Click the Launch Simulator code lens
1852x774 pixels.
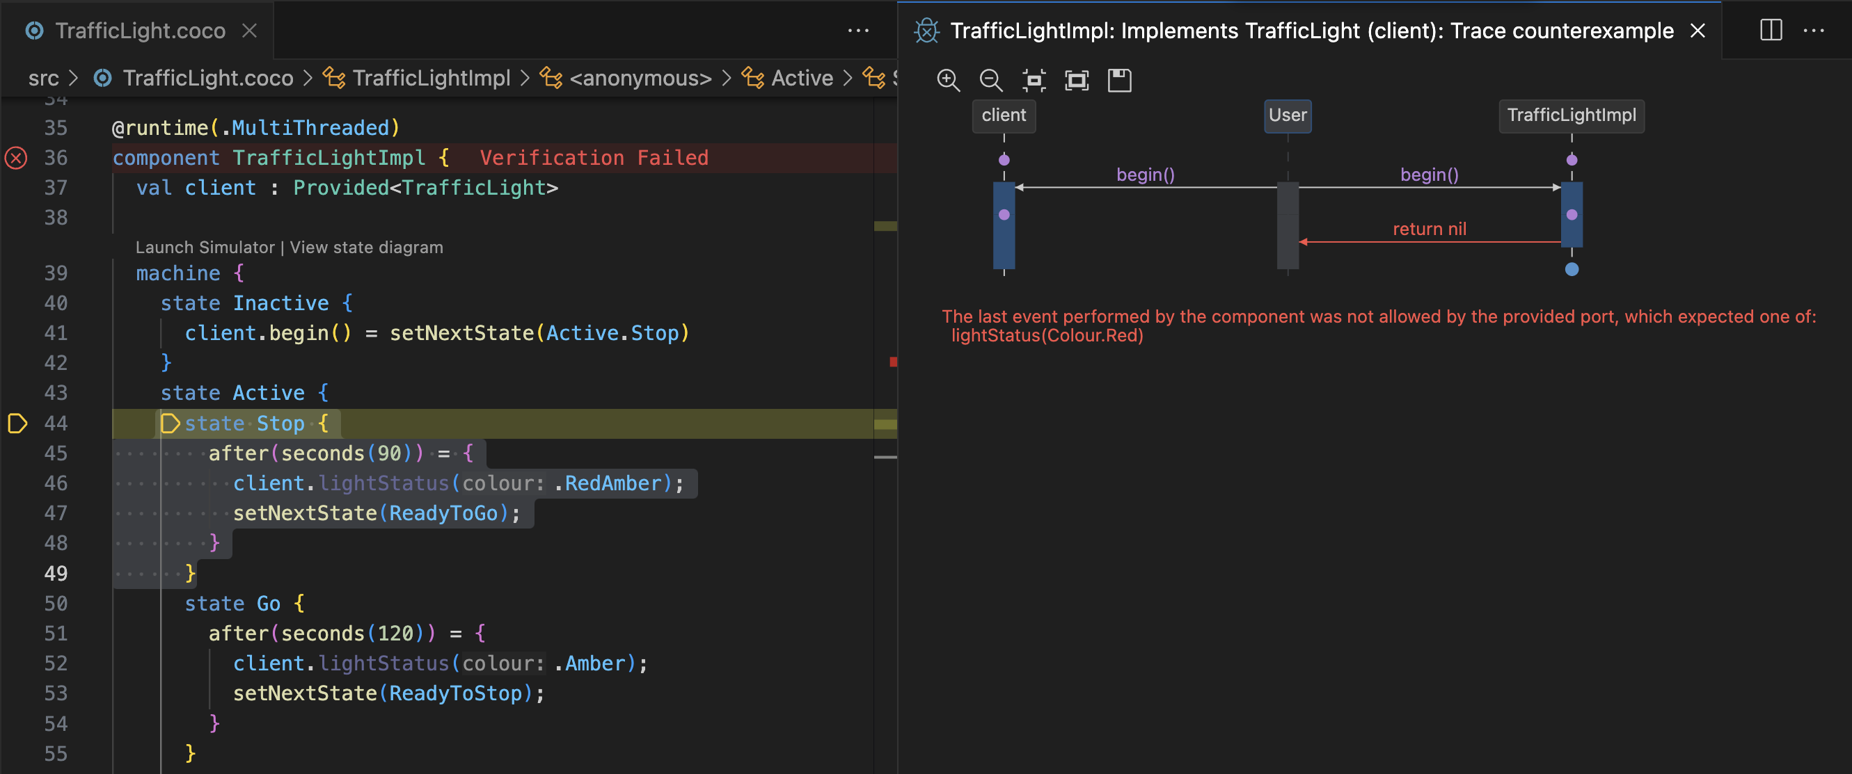205,247
